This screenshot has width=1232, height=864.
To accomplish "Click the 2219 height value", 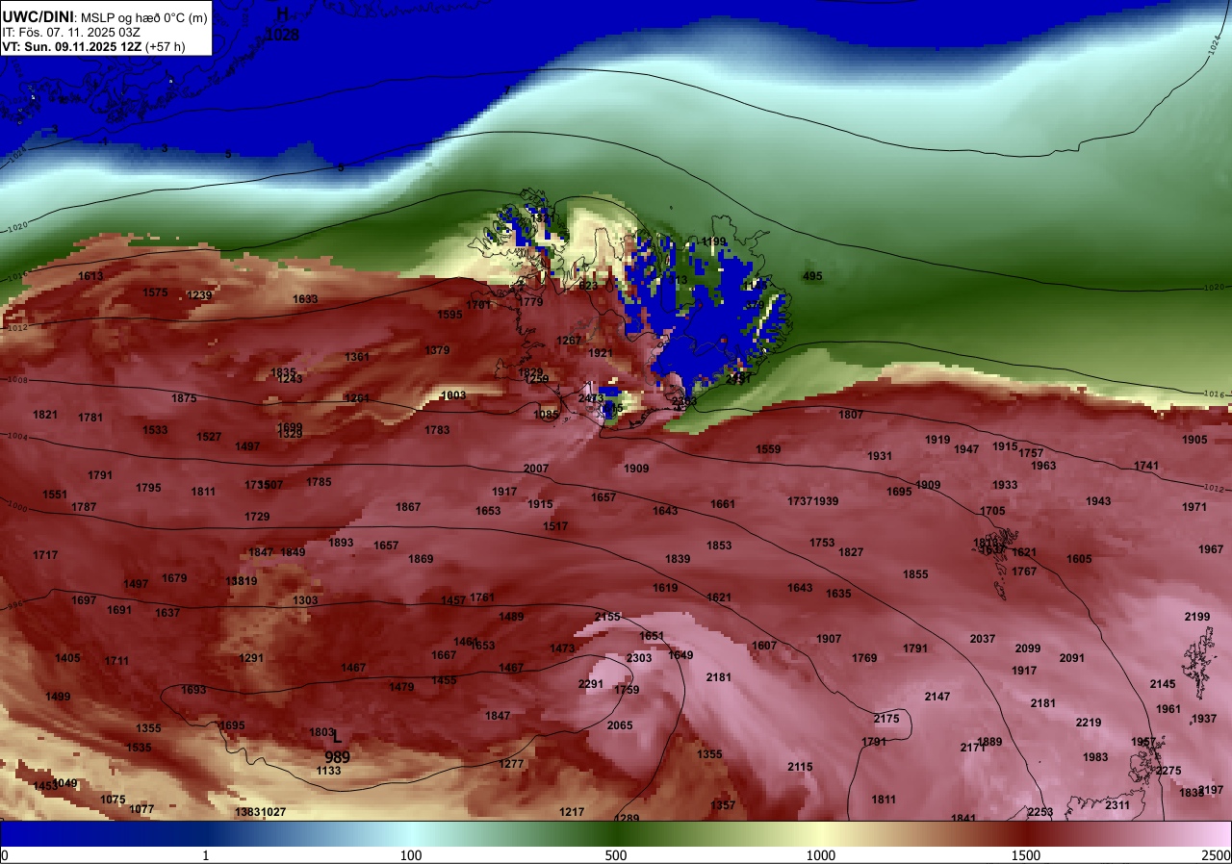I will (x=1089, y=723).
